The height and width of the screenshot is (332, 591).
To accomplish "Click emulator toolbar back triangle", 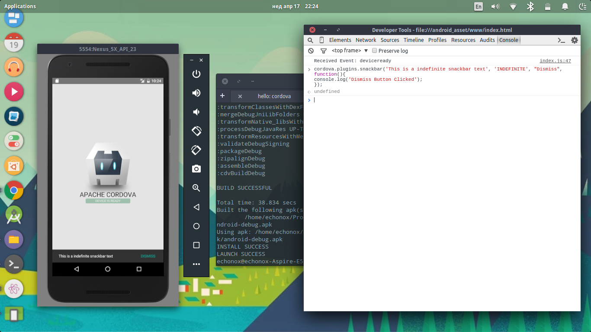I will coord(196,207).
